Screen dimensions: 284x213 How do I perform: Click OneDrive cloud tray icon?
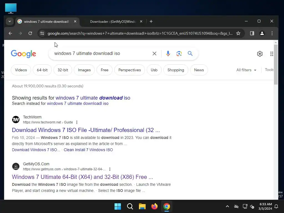(236, 206)
